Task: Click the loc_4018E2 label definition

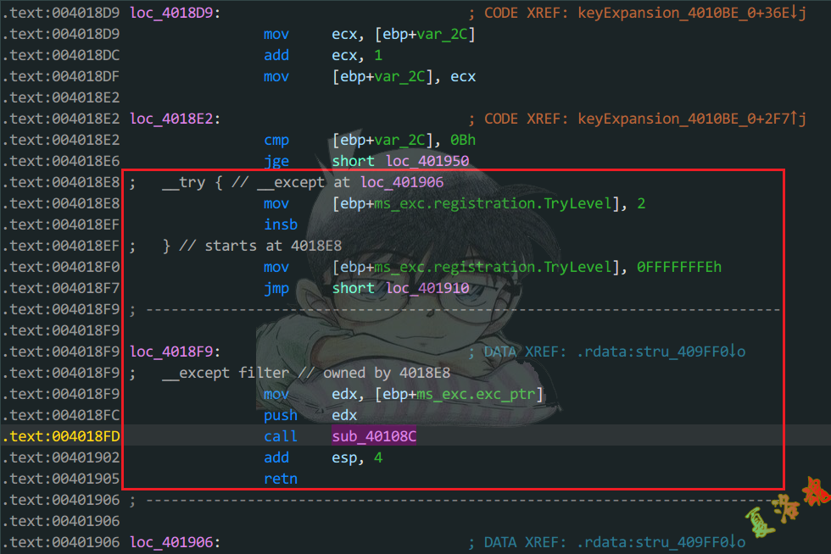Action: (172, 119)
